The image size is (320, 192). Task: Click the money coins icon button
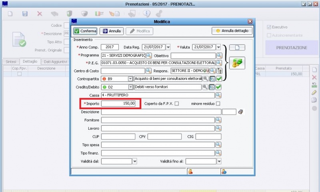click(237, 63)
